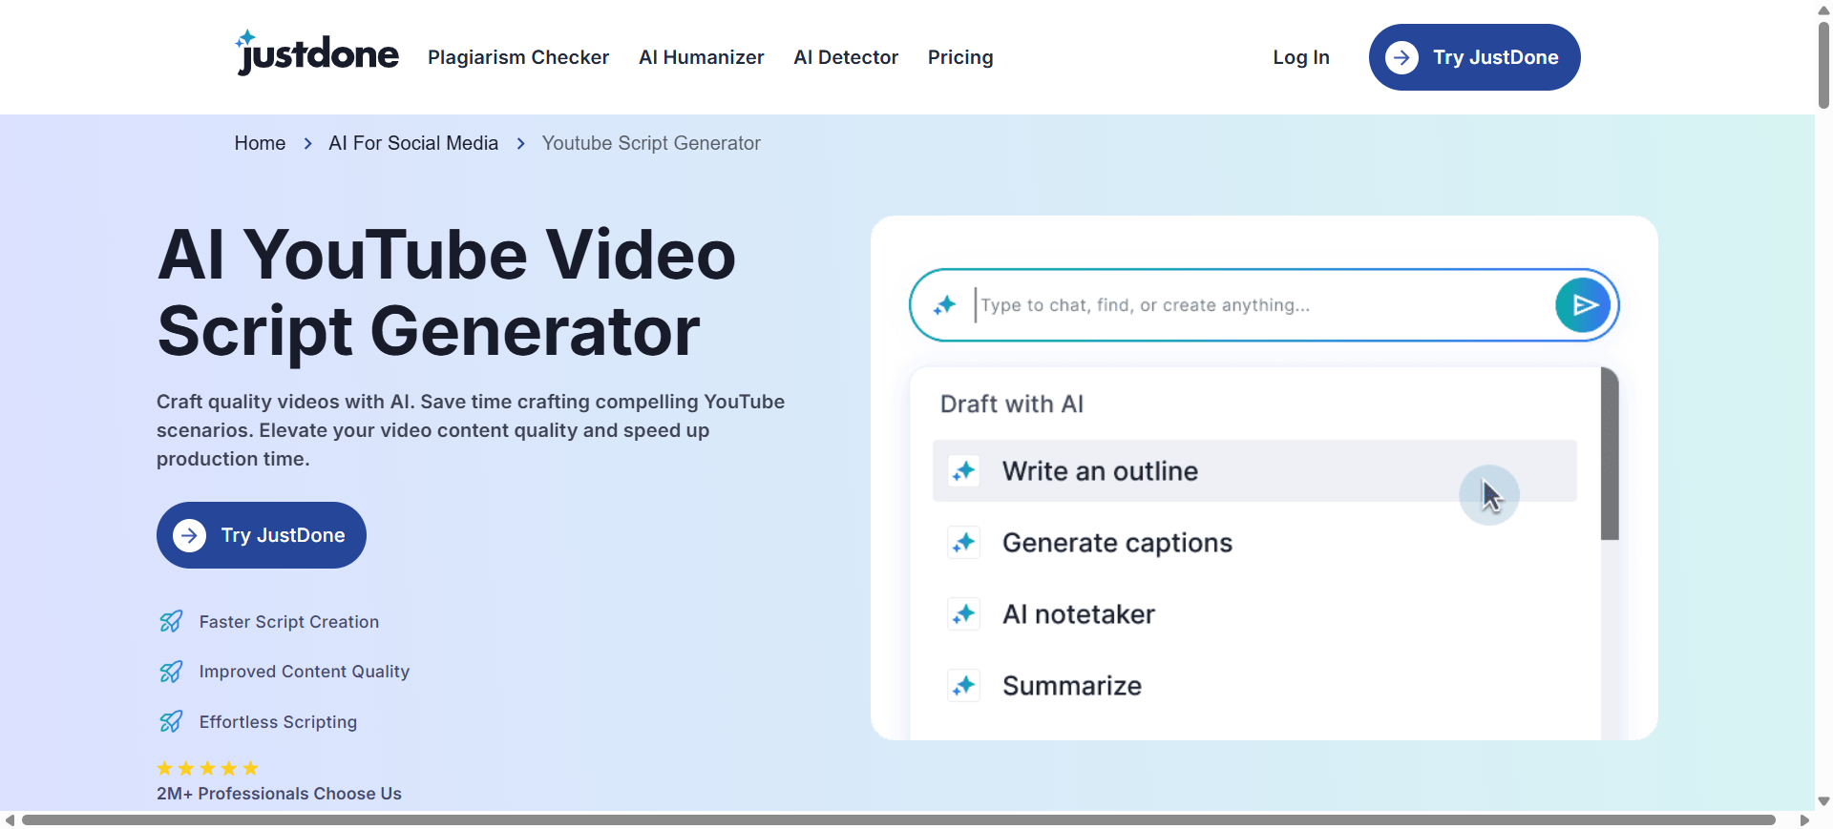Click sparkle icon beside Write an outline
Image resolution: width=1833 pixels, height=829 pixels.
(x=963, y=471)
